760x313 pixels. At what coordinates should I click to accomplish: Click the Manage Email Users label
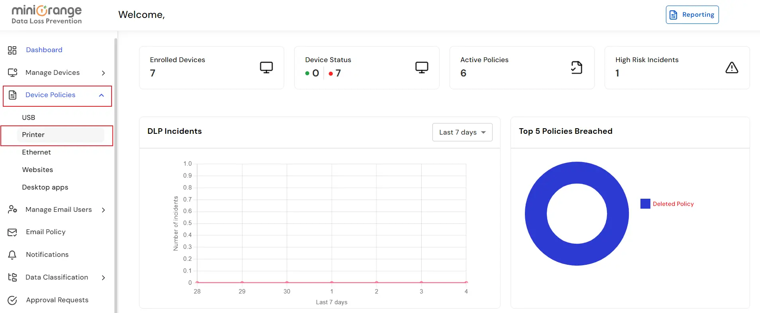(x=59, y=209)
